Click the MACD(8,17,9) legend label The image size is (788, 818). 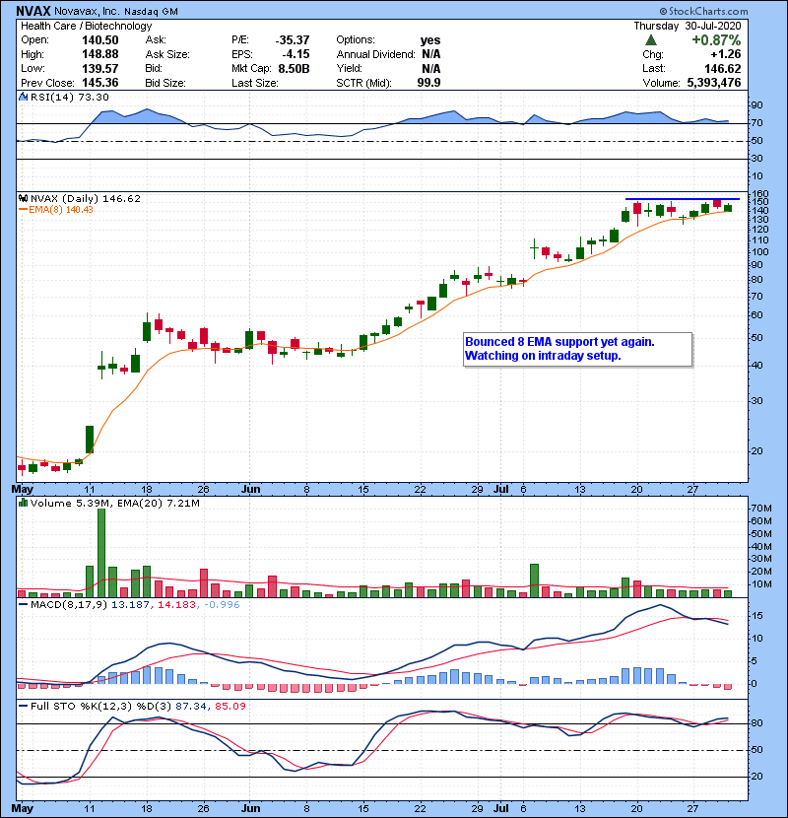point(68,605)
